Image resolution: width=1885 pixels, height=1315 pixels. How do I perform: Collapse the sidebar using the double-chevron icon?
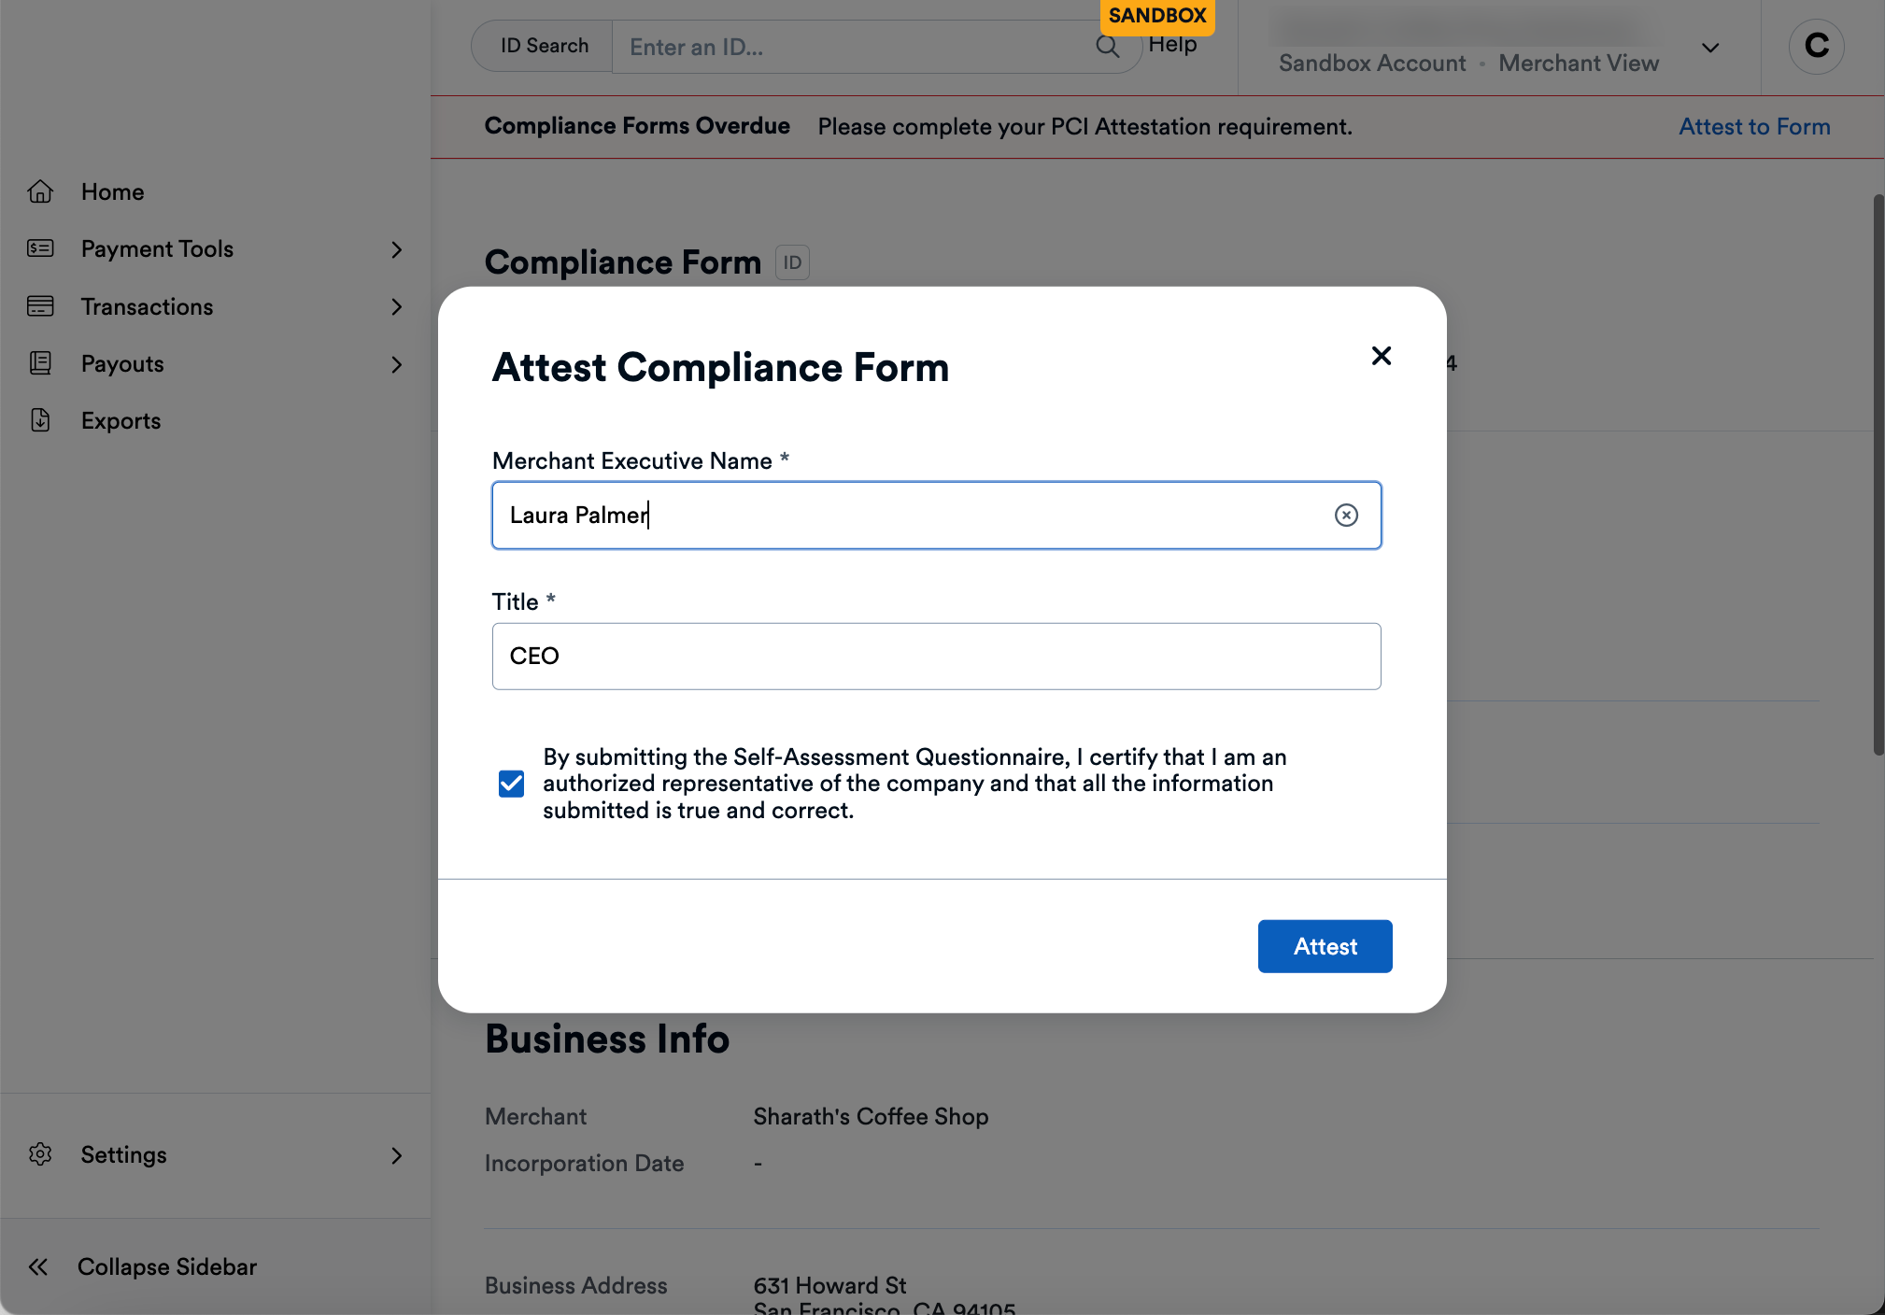pos(39,1266)
